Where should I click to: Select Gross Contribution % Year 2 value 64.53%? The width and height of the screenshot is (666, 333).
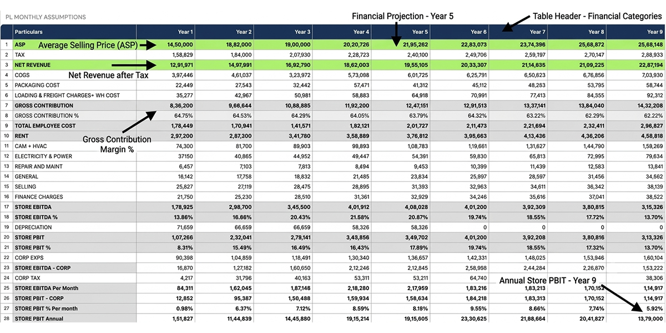(242, 115)
